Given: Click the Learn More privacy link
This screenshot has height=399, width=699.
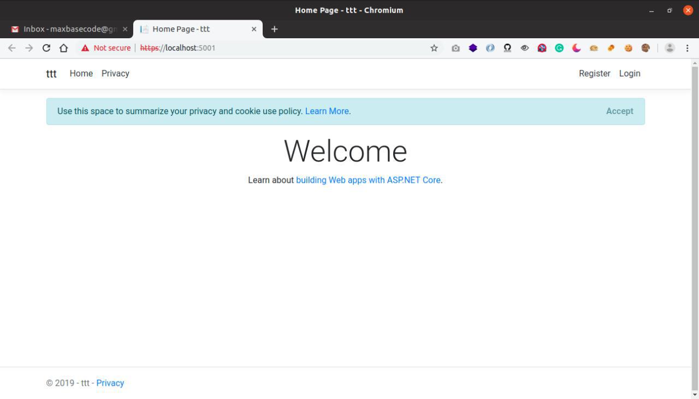Looking at the screenshot, I should coord(327,111).
